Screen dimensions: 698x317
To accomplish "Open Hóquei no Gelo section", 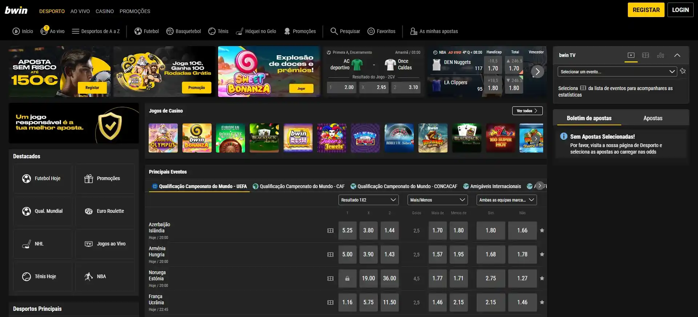I will coord(256,31).
